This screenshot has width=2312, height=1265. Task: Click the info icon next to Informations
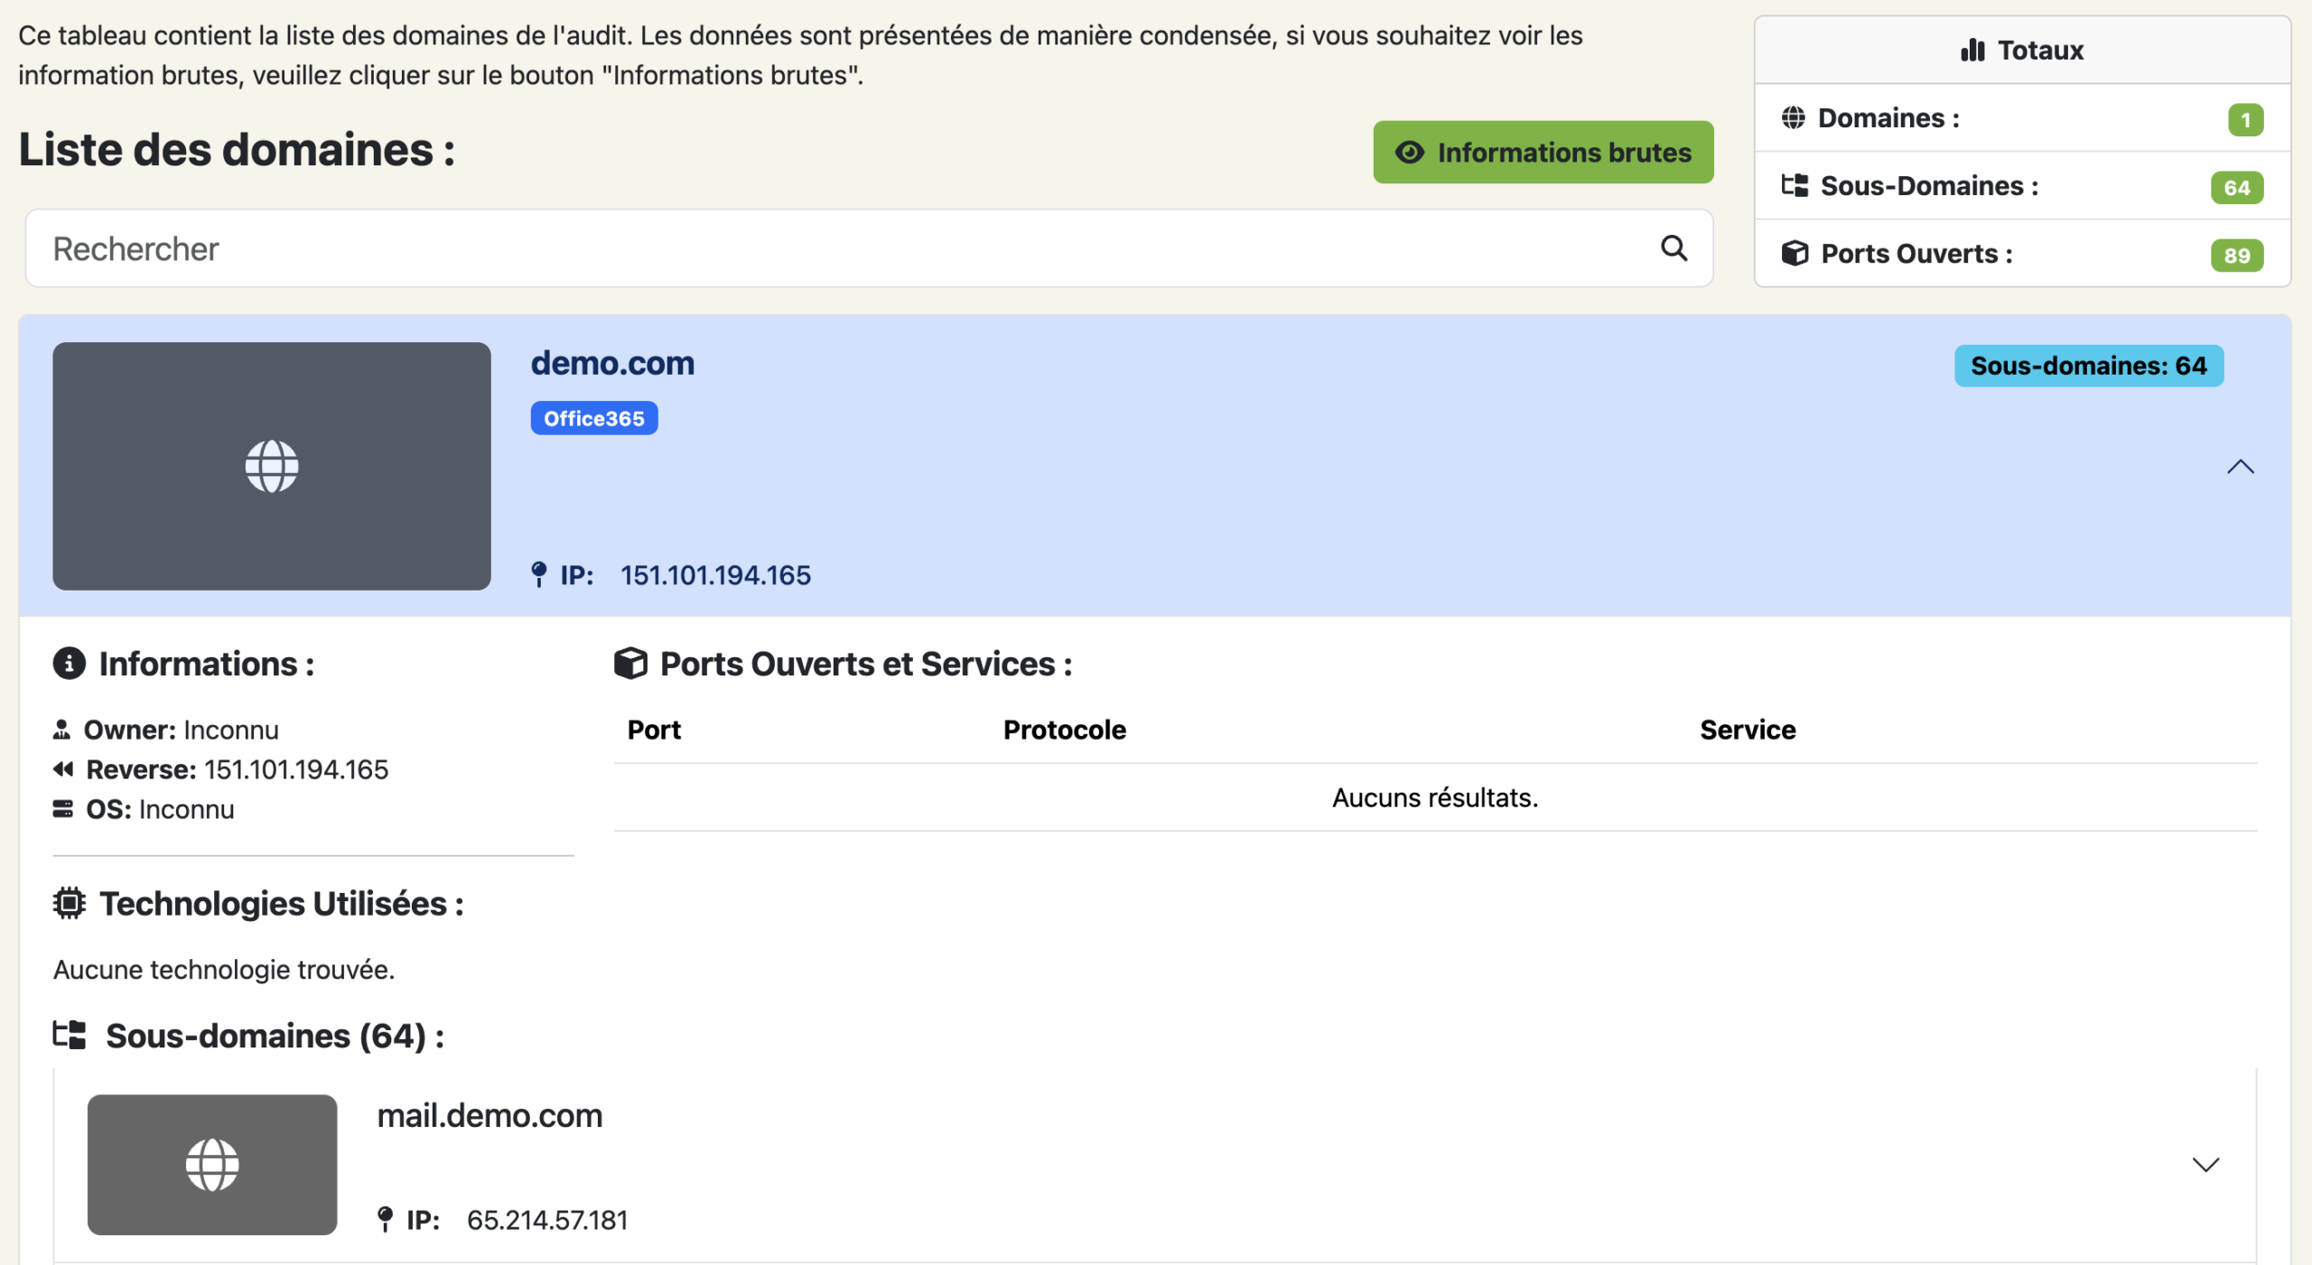tap(69, 664)
